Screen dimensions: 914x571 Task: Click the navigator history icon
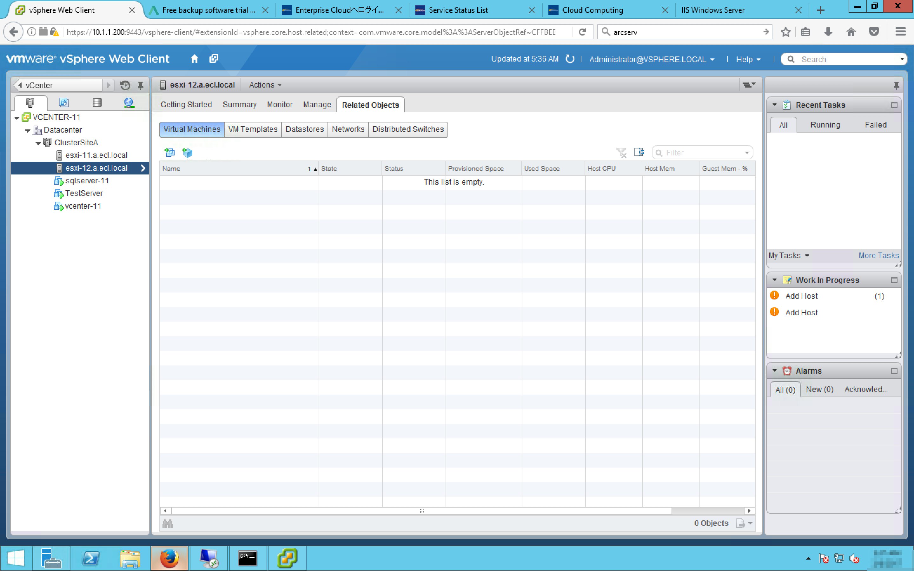tap(125, 85)
